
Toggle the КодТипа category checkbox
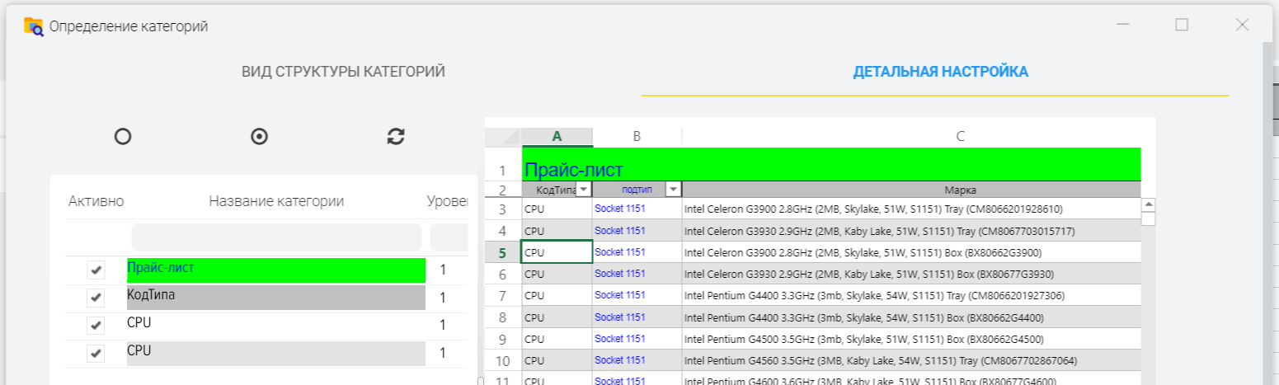point(96,298)
